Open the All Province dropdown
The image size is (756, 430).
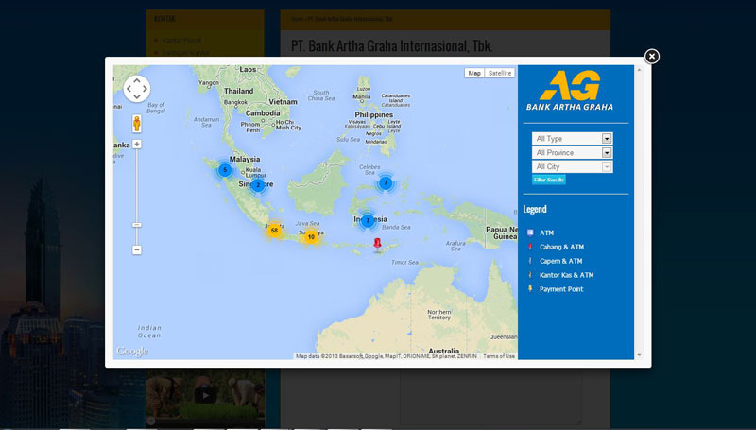tap(573, 152)
